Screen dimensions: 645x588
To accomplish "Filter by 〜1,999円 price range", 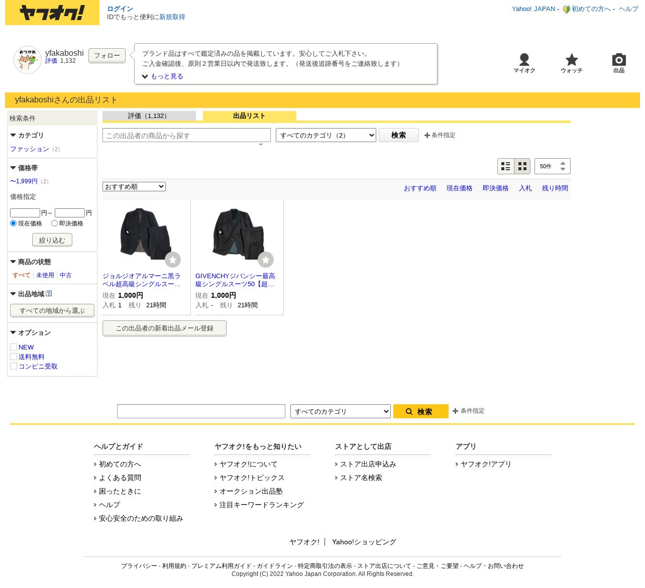I will pos(24,181).
